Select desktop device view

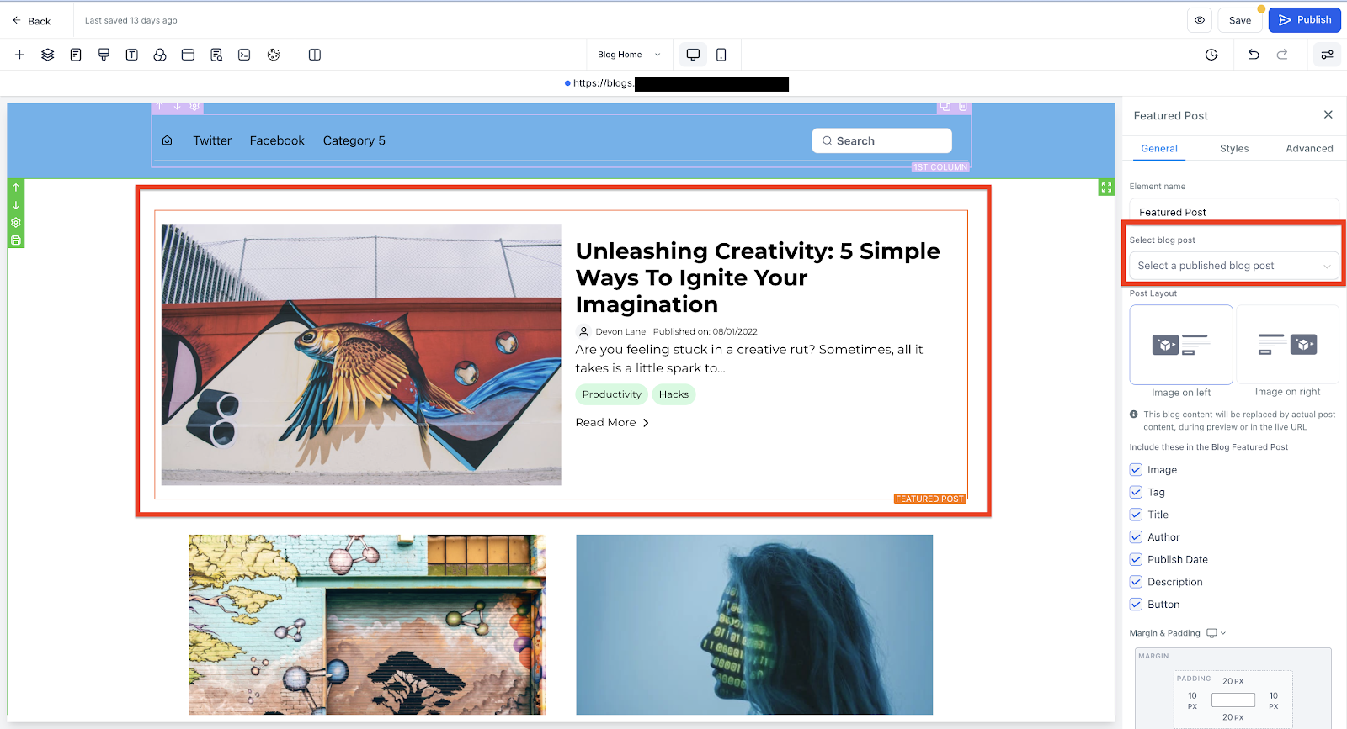click(x=693, y=55)
